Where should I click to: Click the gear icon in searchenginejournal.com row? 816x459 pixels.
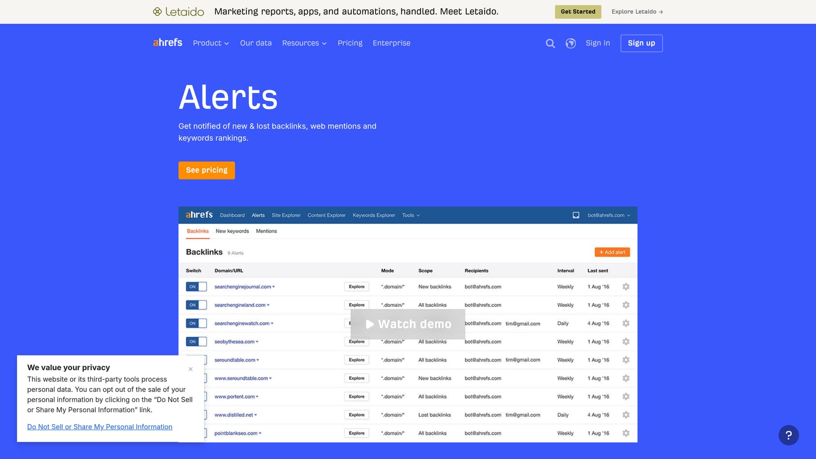pyautogui.click(x=626, y=287)
